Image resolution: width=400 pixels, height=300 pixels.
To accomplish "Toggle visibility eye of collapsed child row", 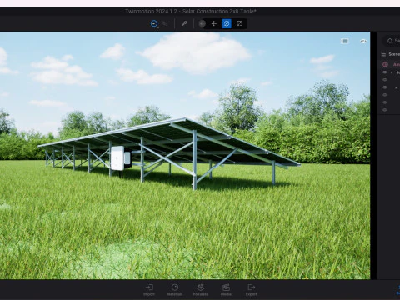I will [x=385, y=87].
